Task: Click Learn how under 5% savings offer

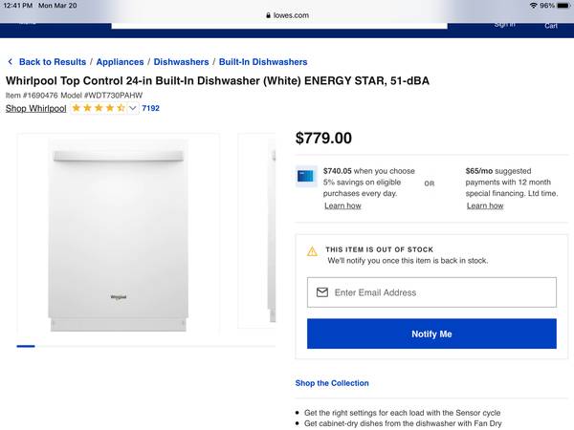Action: click(342, 205)
